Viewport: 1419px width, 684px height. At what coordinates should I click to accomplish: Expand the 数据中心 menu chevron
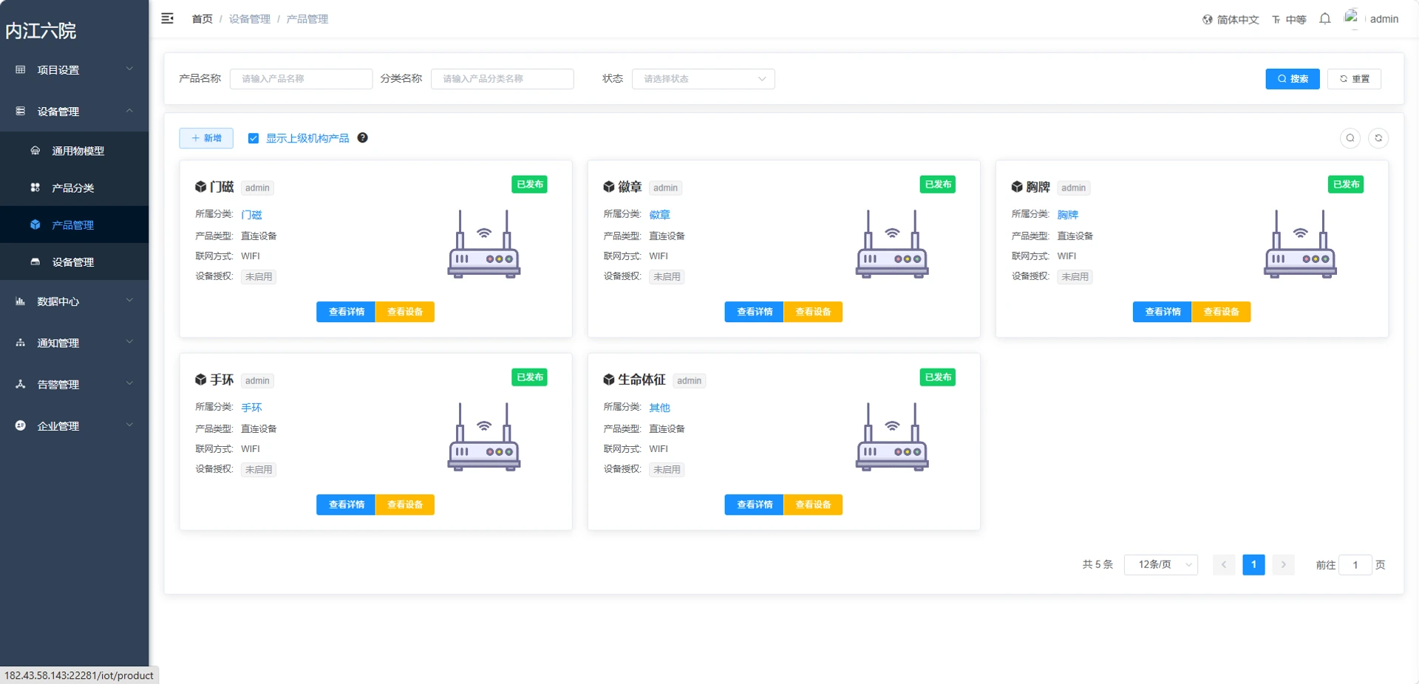[x=129, y=301]
